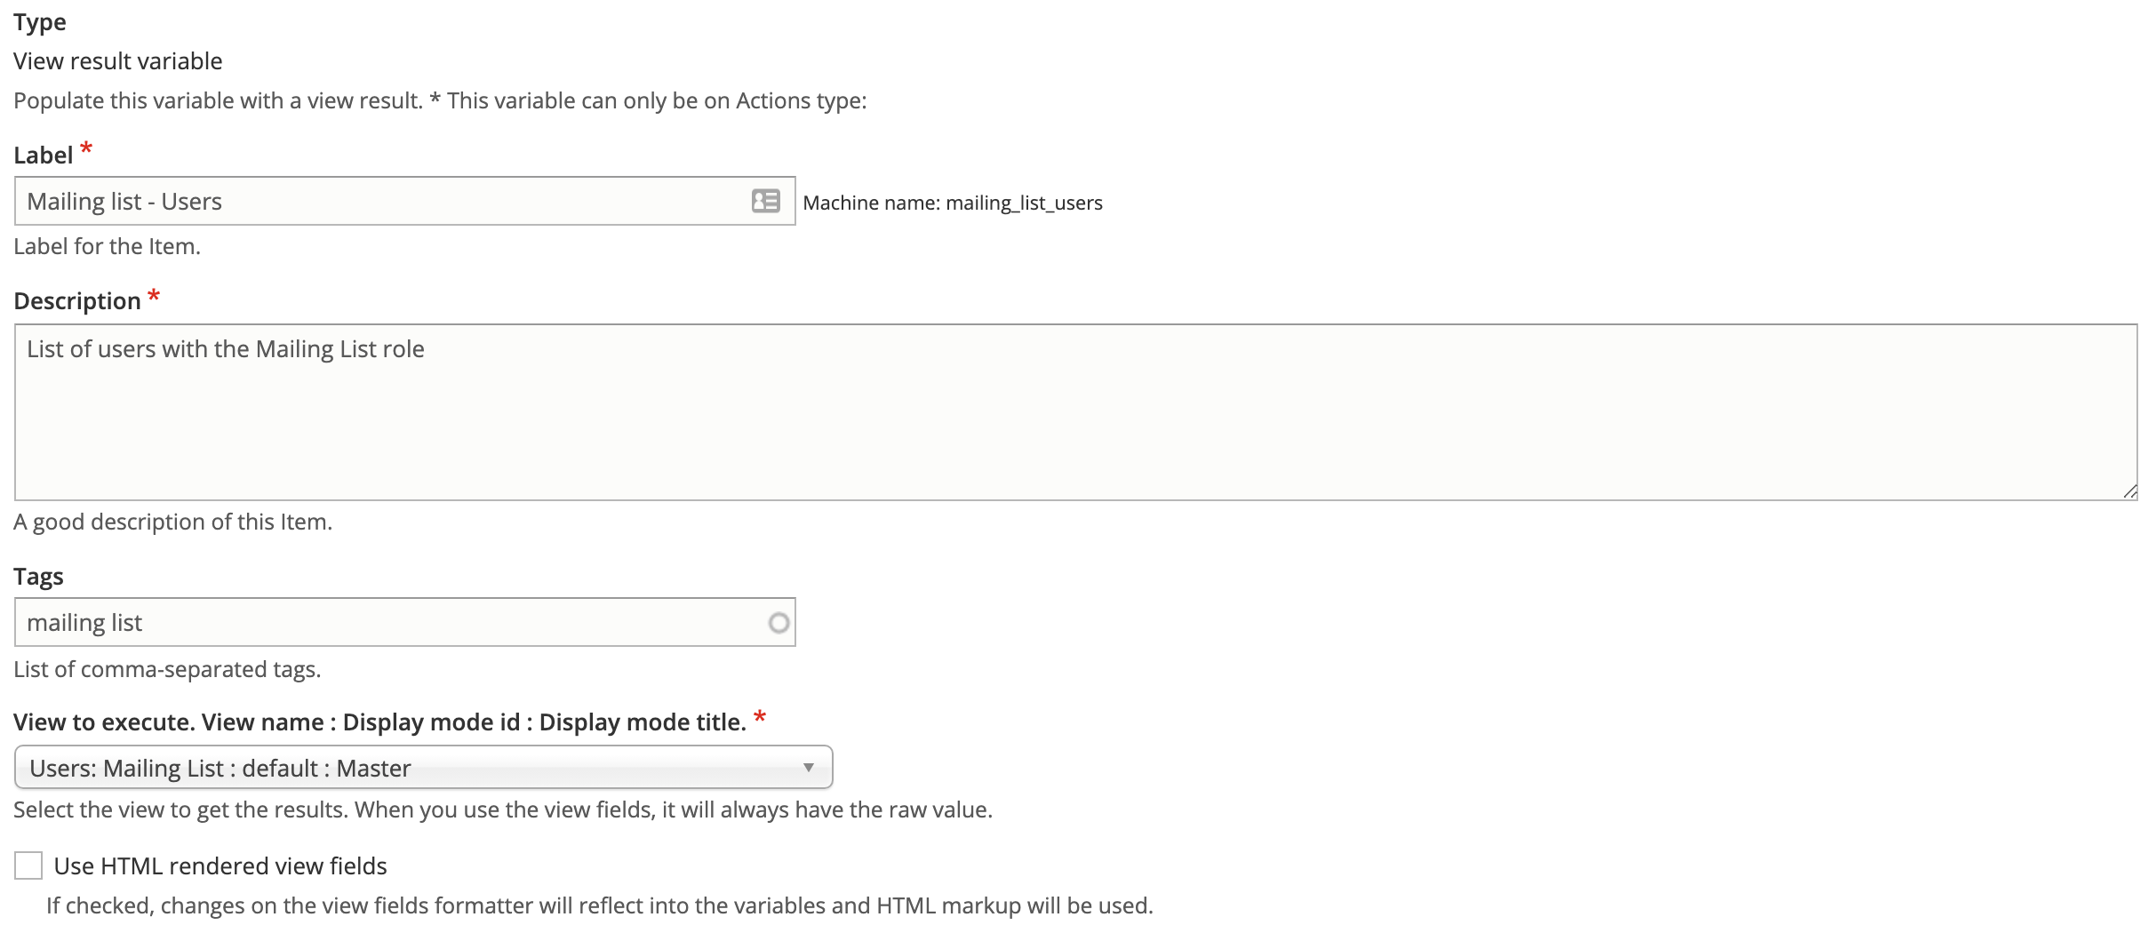Screen dimensions: 2156x949
Task: Click the 'View to execute. View name' label
Action: pyautogui.click(x=379, y=722)
